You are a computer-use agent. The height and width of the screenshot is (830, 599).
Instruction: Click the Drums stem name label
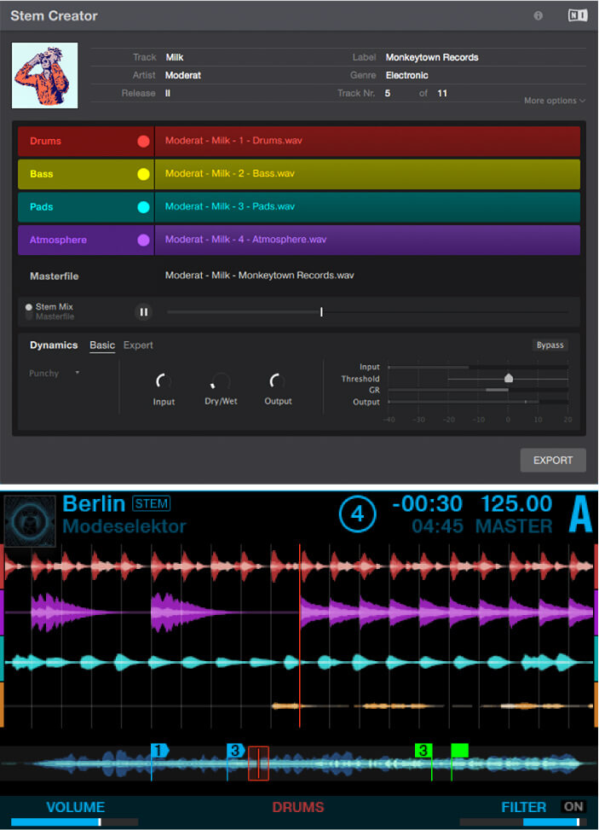(45, 141)
